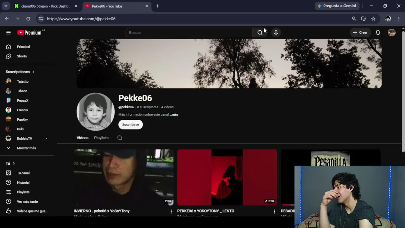The width and height of the screenshot is (405, 228).
Task: Reload the page in the browser
Action: (28, 19)
